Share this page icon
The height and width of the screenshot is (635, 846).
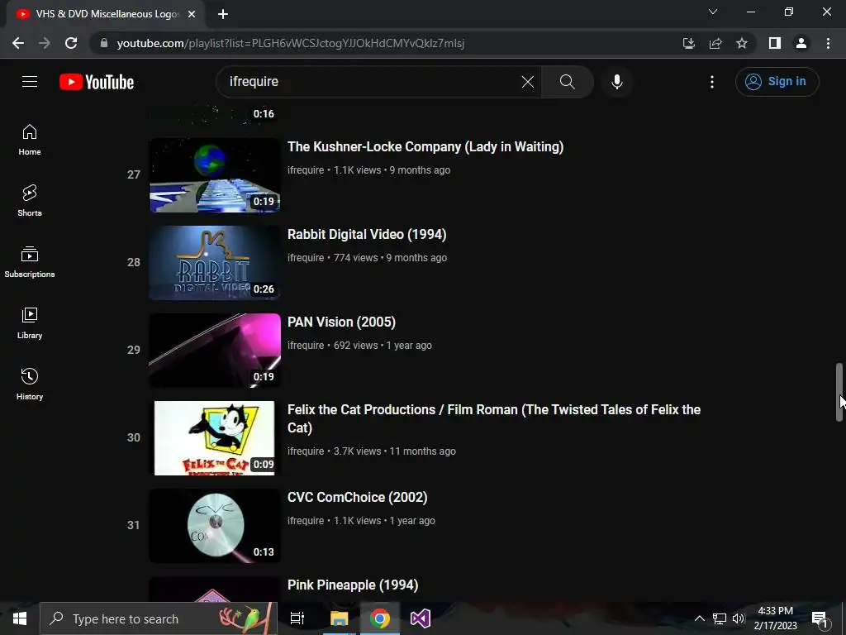tap(715, 43)
